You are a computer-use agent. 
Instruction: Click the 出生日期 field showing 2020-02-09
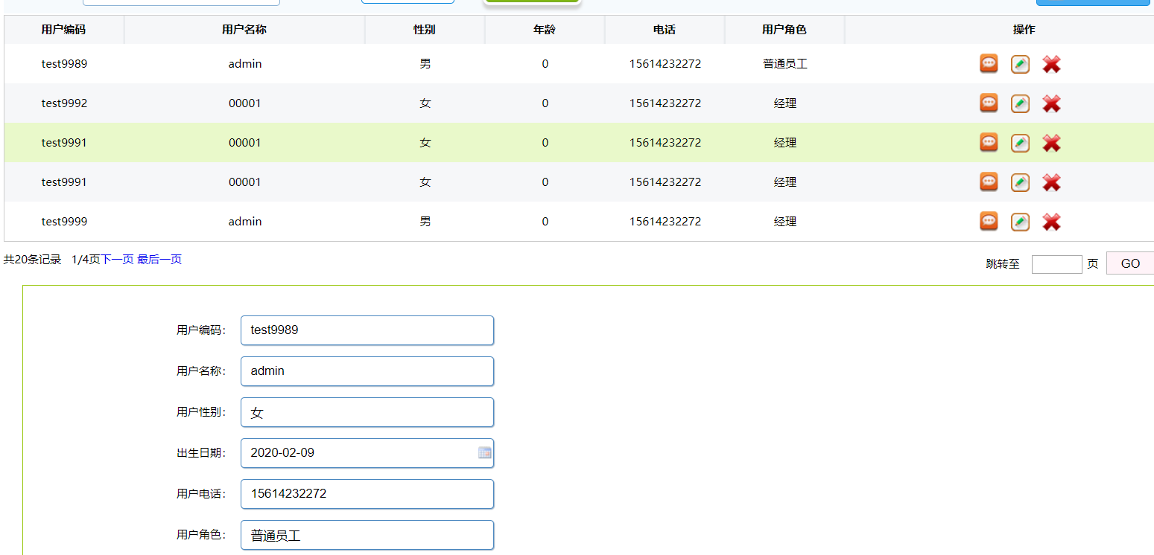[367, 453]
